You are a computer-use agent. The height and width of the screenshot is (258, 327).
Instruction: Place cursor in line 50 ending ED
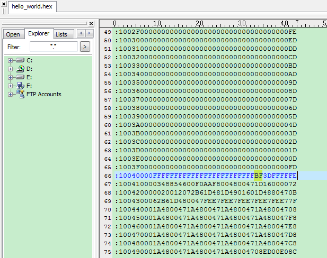(206, 40)
